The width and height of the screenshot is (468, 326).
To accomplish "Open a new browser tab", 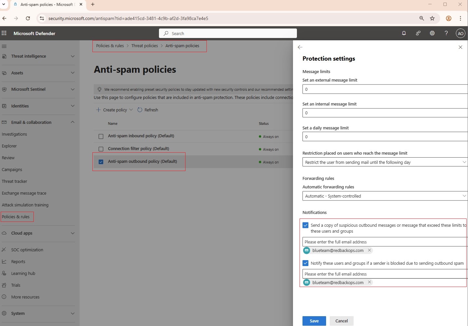I will pyautogui.click(x=93, y=5).
